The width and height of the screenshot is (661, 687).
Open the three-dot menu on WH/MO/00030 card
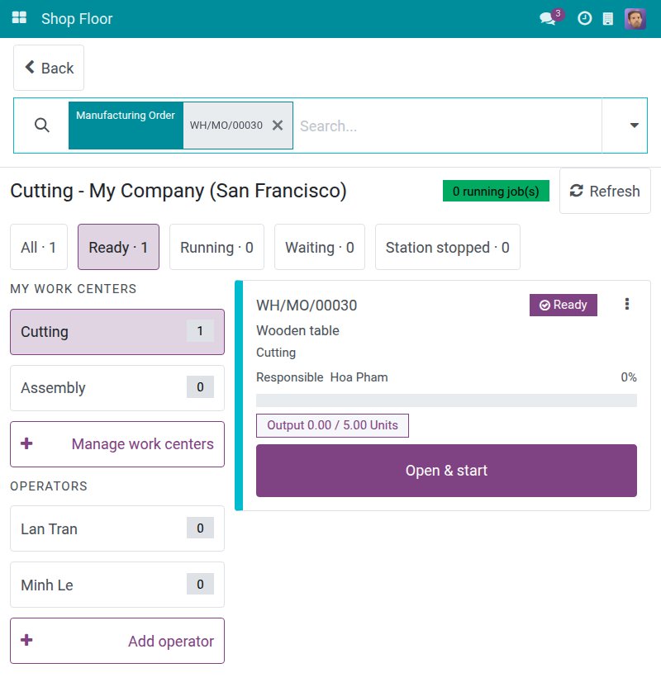[627, 304]
